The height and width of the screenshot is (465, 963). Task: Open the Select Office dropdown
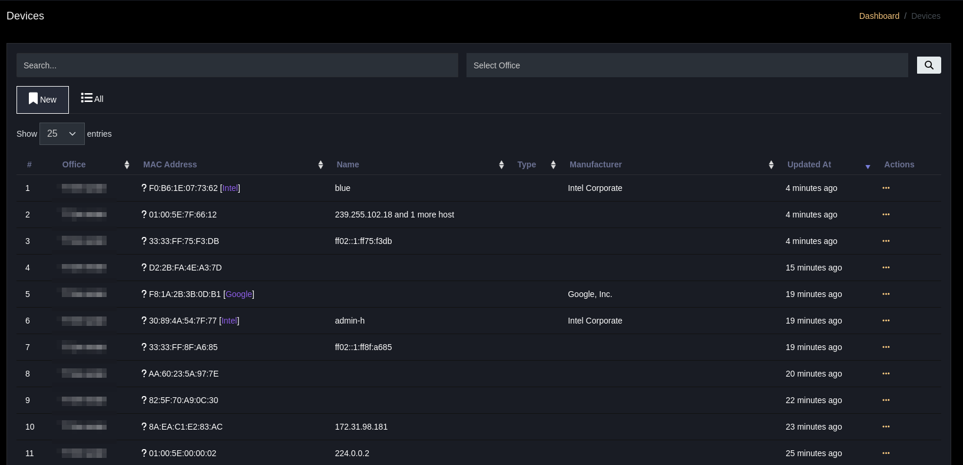point(687,65)
